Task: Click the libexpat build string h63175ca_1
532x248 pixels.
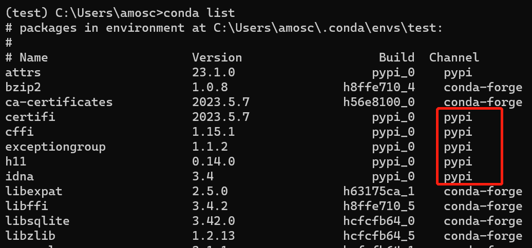Action: (x=378, y=192)
